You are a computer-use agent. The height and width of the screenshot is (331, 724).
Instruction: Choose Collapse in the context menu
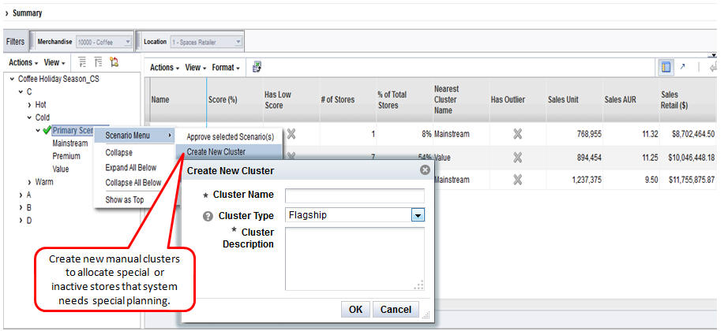click(x=118, y=152)
